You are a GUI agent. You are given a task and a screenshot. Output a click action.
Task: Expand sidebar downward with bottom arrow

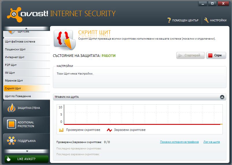click(x=27, y=151)
